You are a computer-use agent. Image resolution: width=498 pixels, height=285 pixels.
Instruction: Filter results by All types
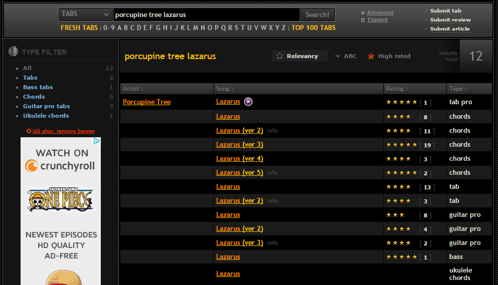[x=27, y=68]
